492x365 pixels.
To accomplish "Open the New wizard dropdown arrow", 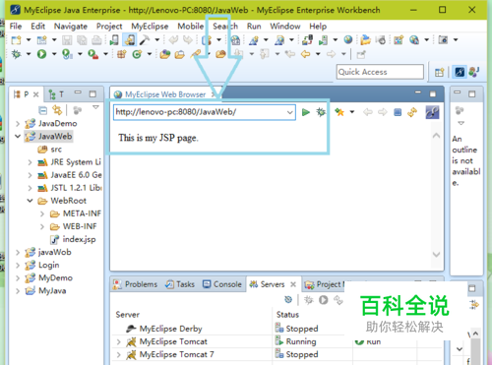I will click(29, 40).
